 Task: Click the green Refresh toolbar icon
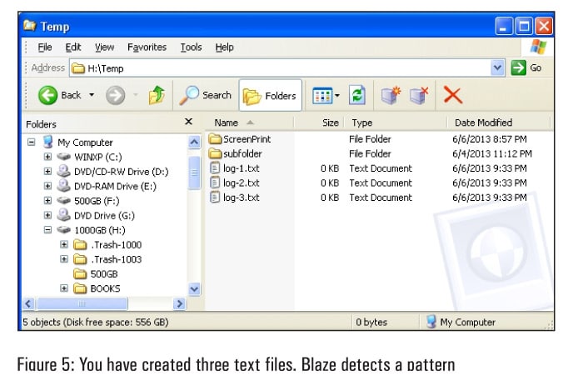point(357,95)
